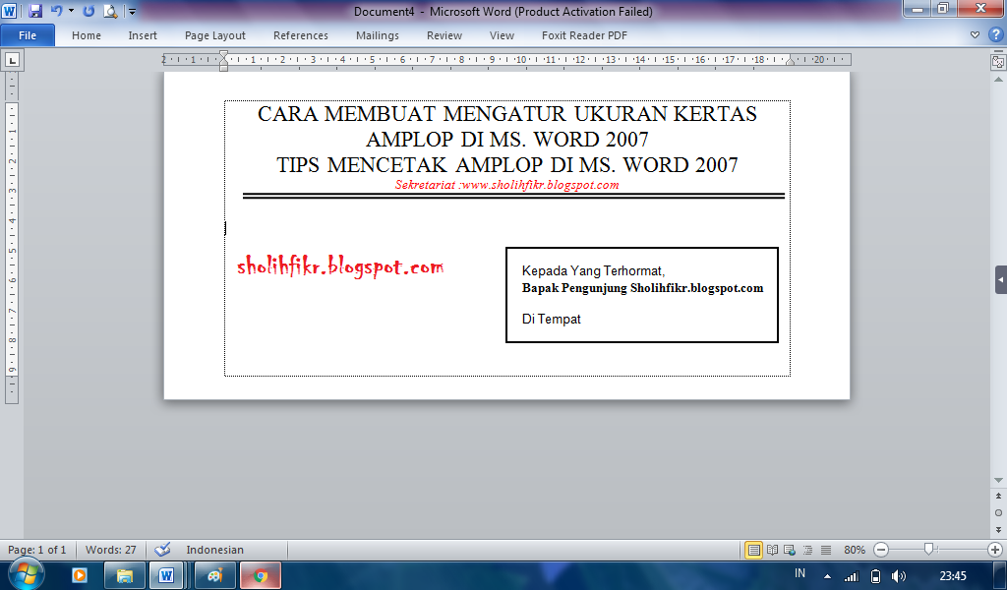
Task: Click the Zoom In plus button
Action: click(995, 550)
